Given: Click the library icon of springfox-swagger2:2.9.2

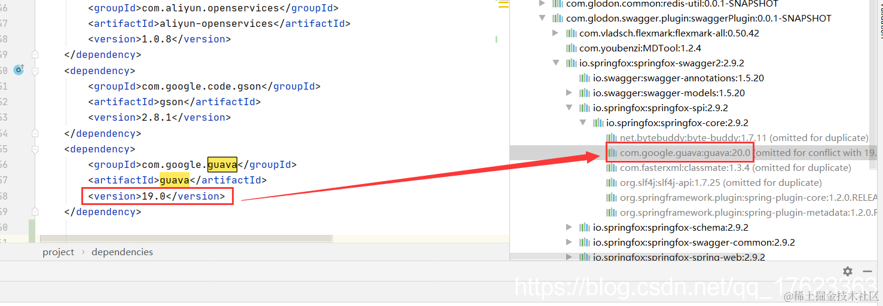Looking at the screenshot, I should tap(572, 63).
